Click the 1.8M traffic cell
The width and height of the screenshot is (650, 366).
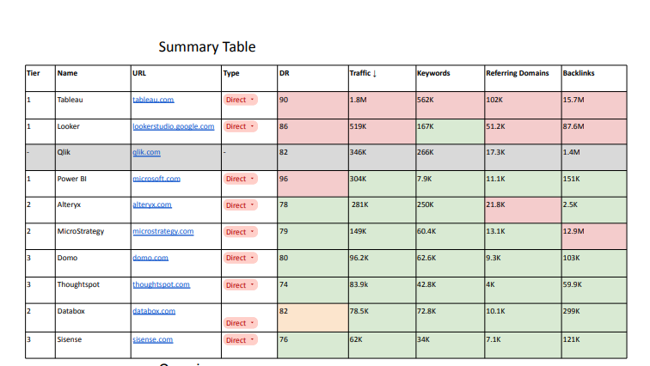pos(382,105)
